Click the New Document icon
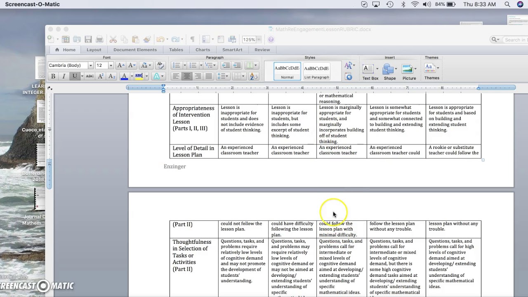Viewport: 528px width, 297px height. pyautogui.click(x=50, y=40)
